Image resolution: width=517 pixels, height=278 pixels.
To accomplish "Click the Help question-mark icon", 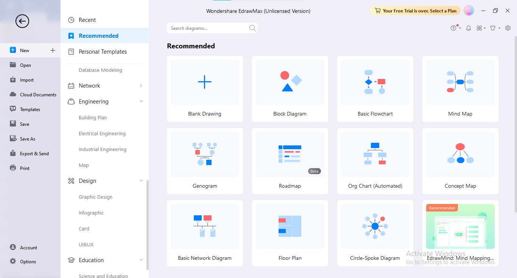I will (x=454, y=28).
